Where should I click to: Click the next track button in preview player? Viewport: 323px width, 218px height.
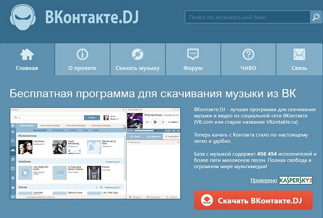point(163,122)
